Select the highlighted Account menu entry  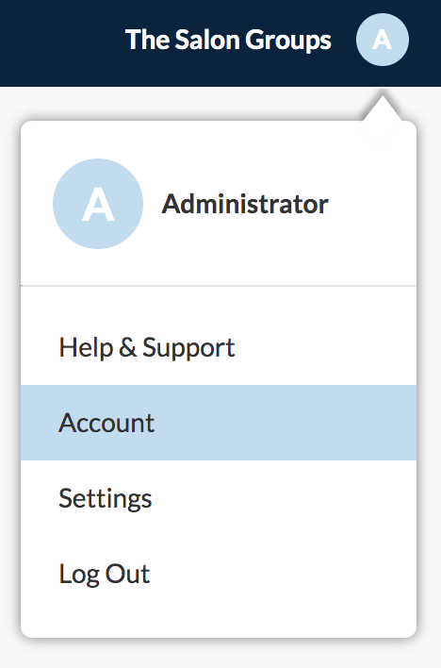219,423
